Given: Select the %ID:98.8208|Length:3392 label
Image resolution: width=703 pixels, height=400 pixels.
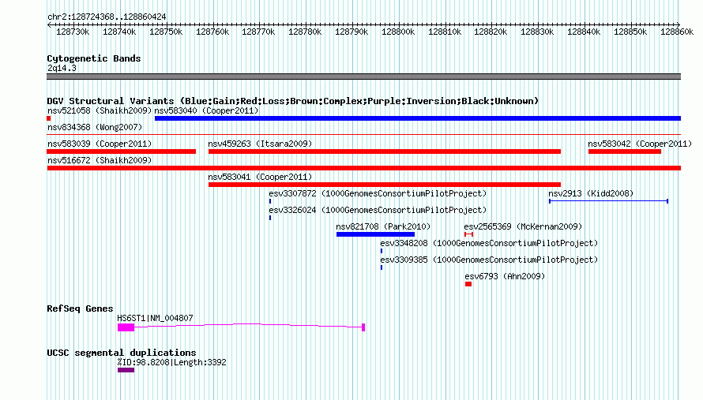Looking at the screenshot, I should 171,362.
